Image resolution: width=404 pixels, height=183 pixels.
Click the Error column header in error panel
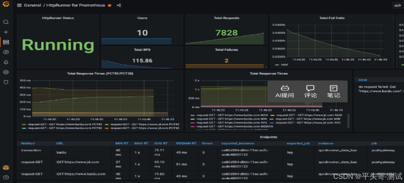click(x=362, y=80)
